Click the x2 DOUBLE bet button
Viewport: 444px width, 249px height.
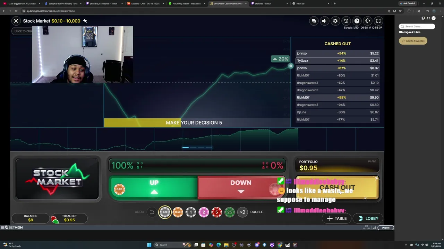coord(243,212)
